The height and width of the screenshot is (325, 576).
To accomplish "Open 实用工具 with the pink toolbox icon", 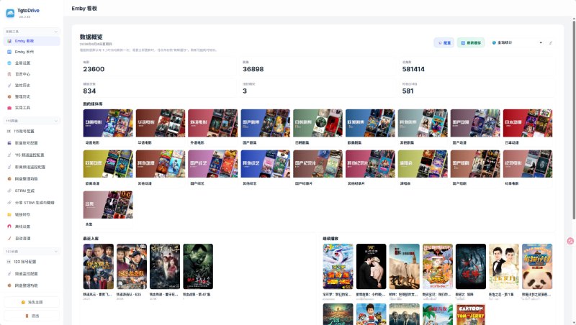I will pos(32,108).
